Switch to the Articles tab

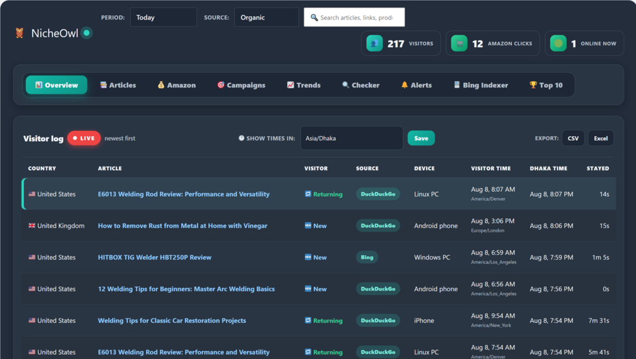point(118,85)
